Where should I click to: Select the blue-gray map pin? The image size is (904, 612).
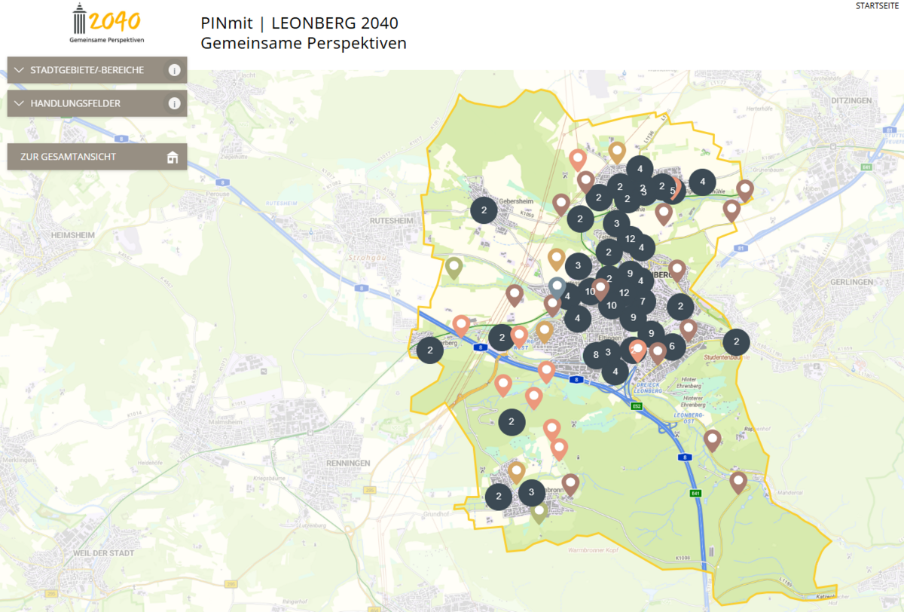tap(557, 286)
